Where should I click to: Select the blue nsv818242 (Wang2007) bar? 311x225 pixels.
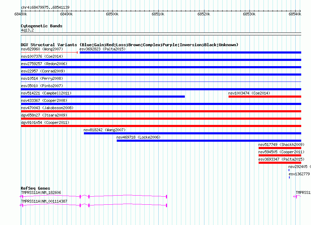[192, 133]
